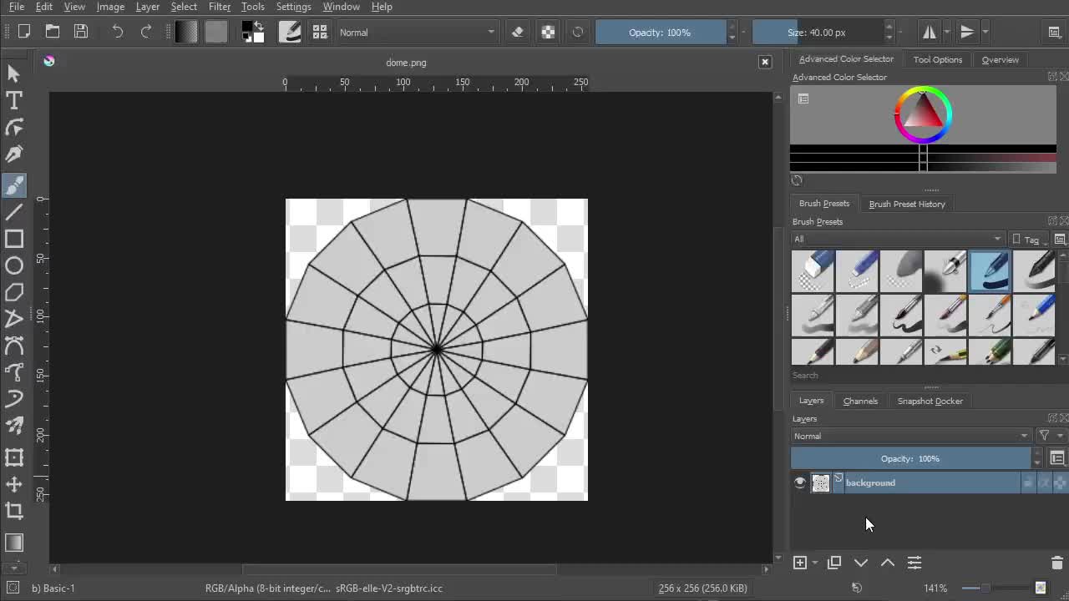Select the Text tool in toolbox
1069x601 pixels.
14,100
